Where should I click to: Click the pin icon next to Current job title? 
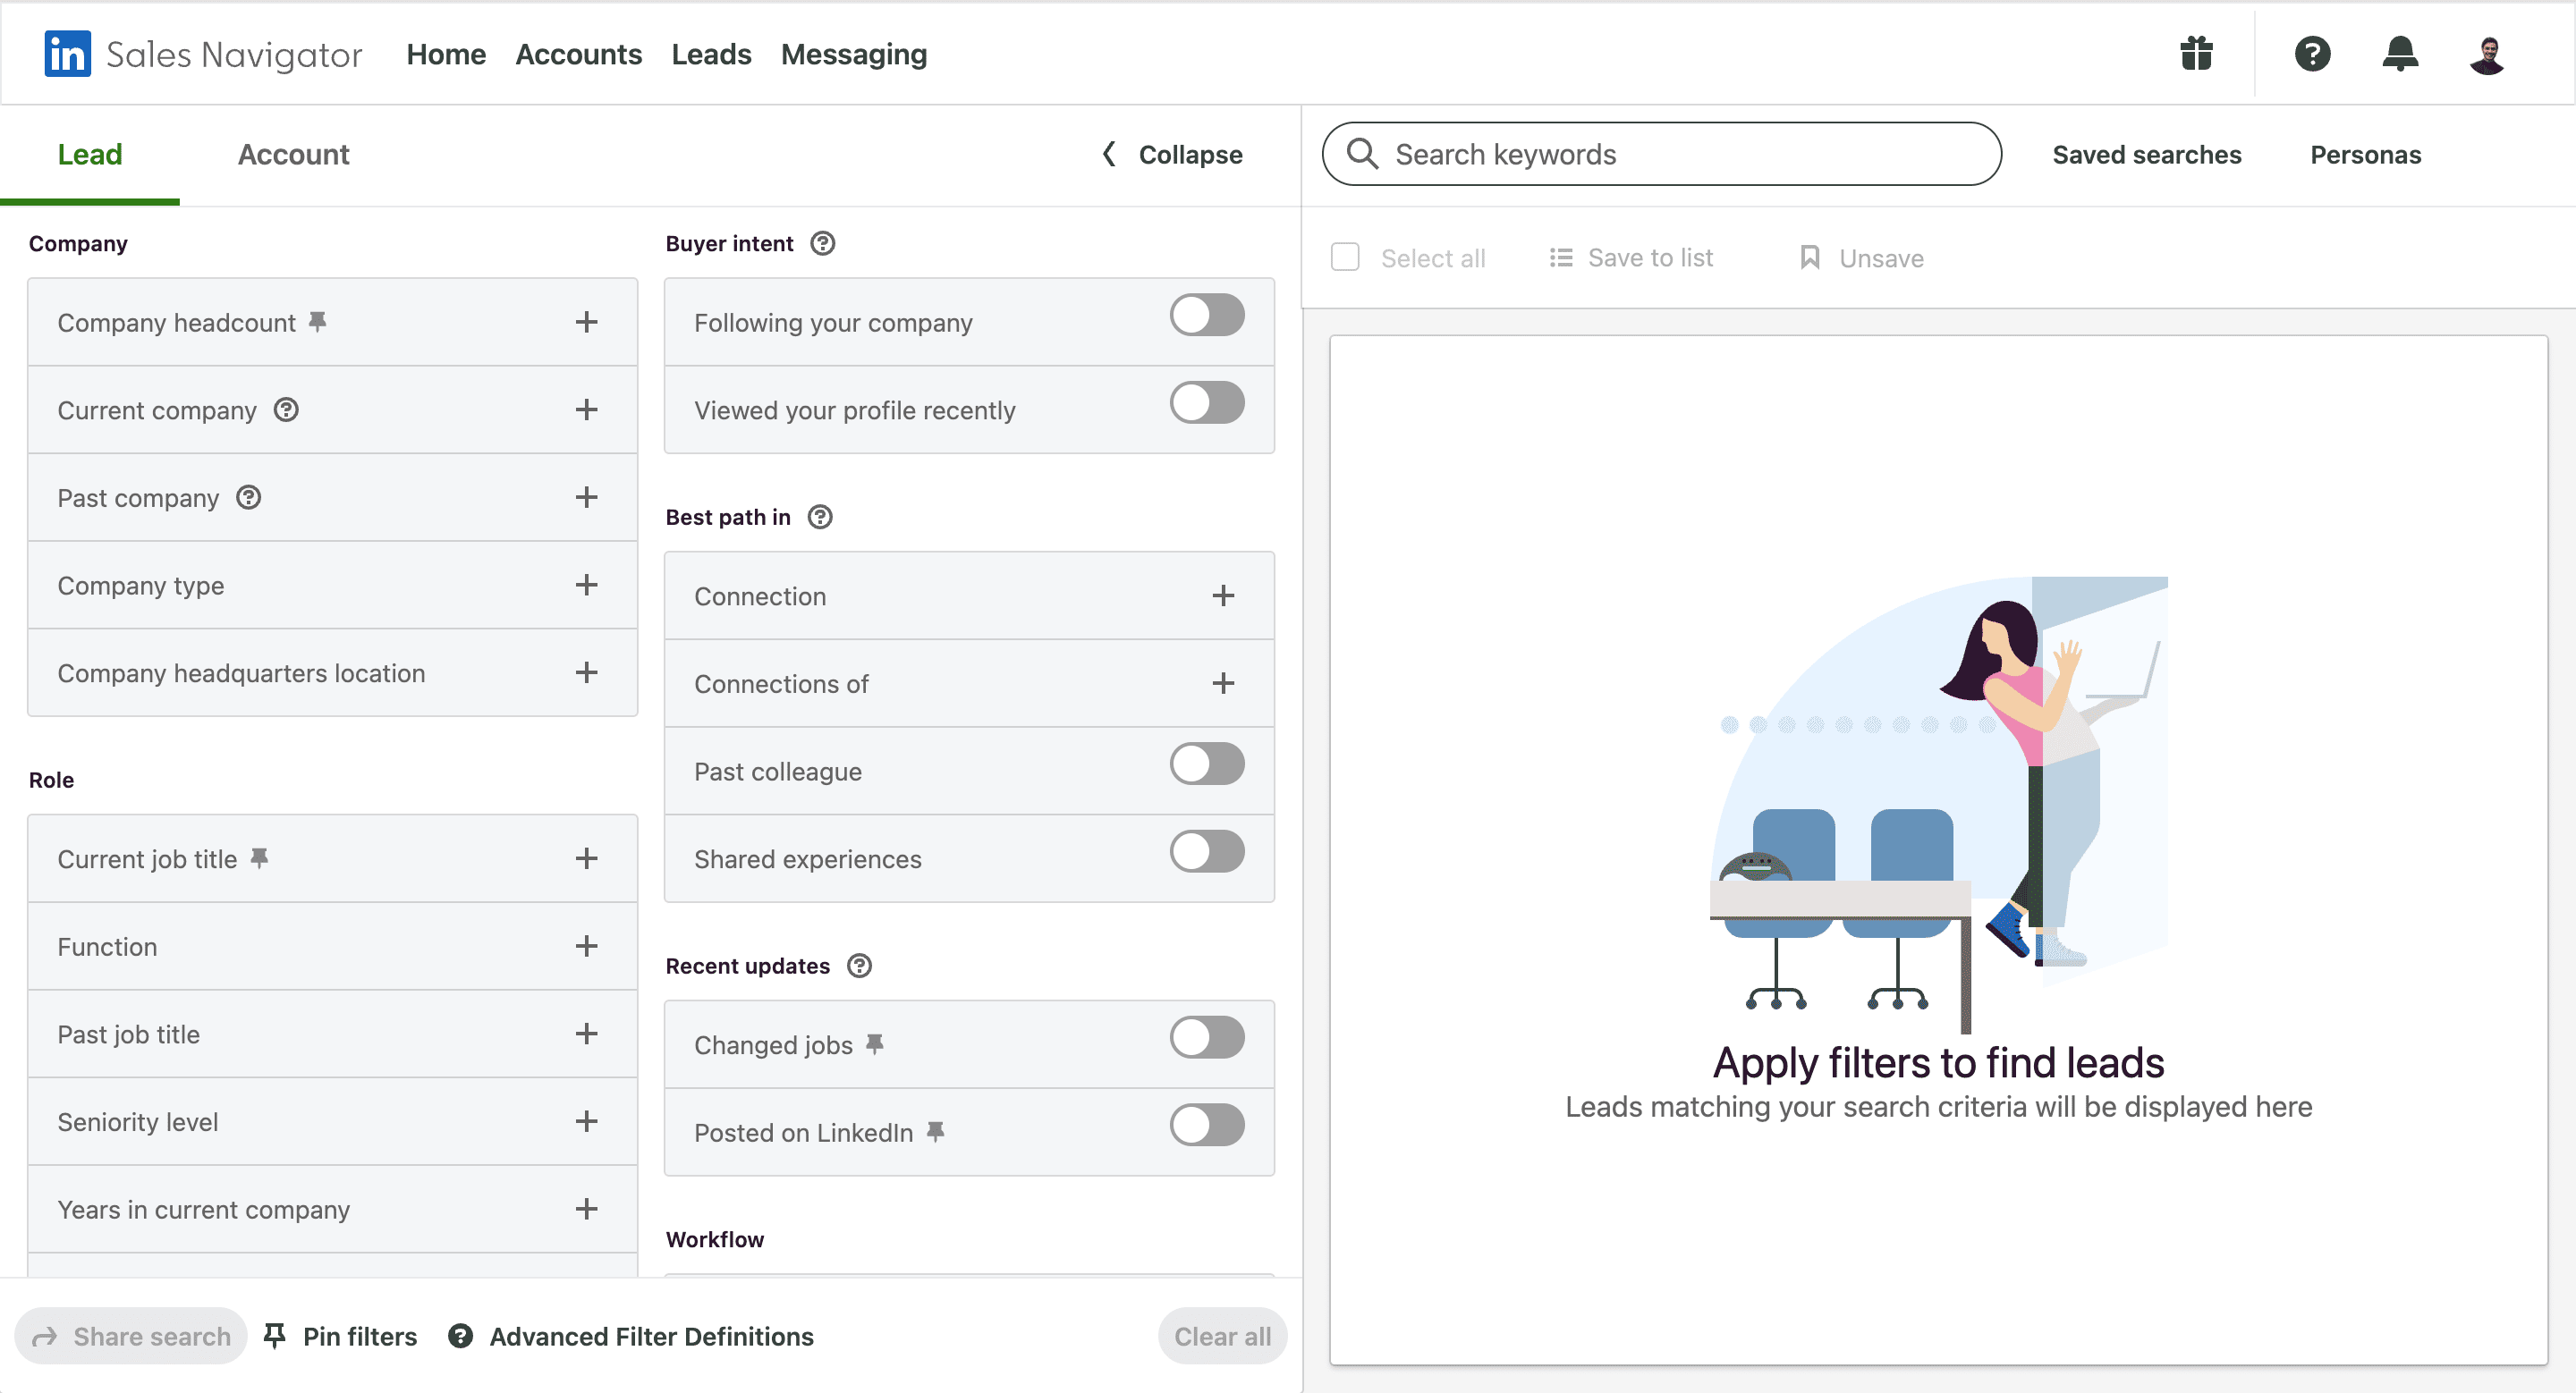click(x=259, y=858)
